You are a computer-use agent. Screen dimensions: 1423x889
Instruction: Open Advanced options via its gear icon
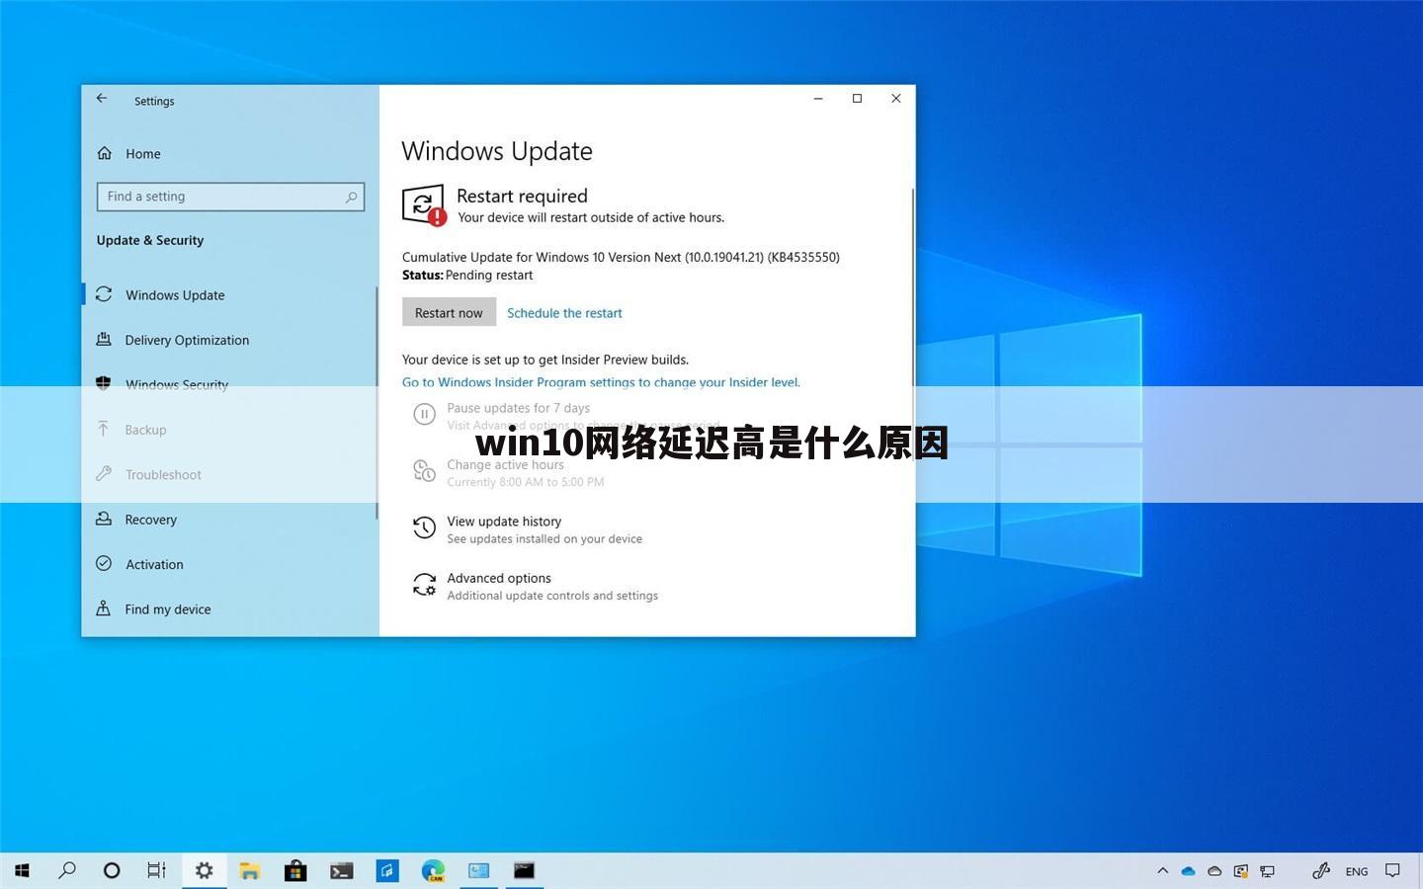tap(424, 584)
